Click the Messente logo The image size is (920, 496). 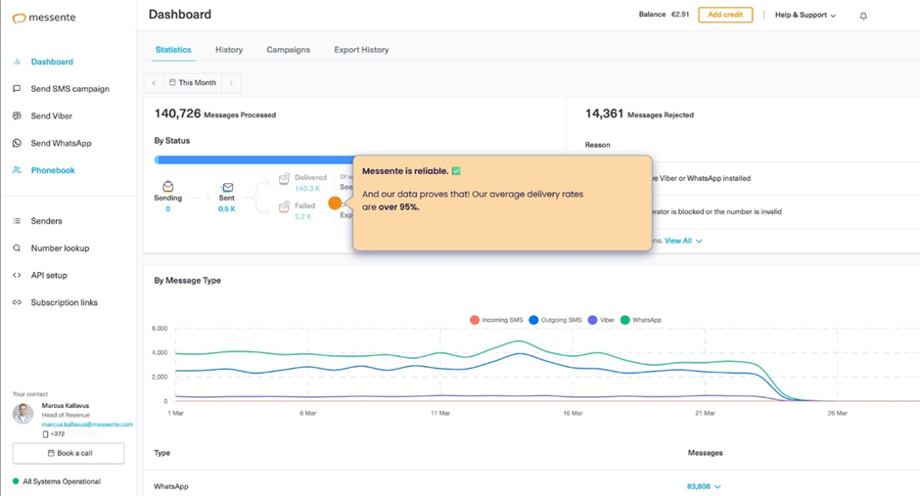pos(44,18)
